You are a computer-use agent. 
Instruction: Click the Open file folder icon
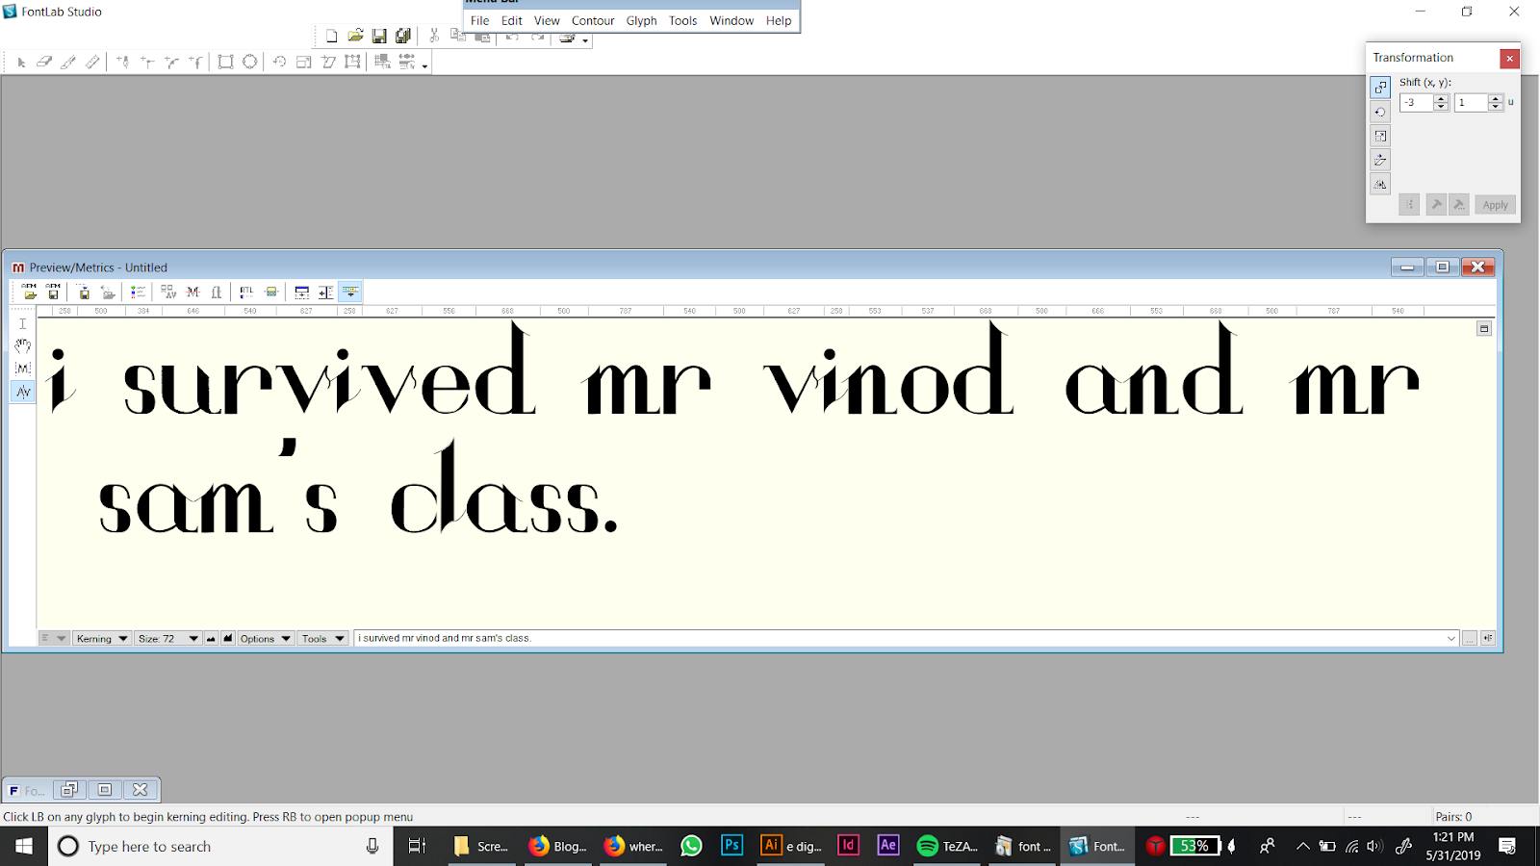355,37
